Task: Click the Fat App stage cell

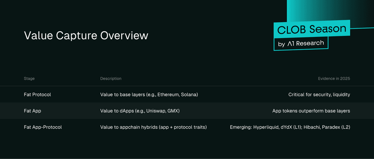Action: 33,111
